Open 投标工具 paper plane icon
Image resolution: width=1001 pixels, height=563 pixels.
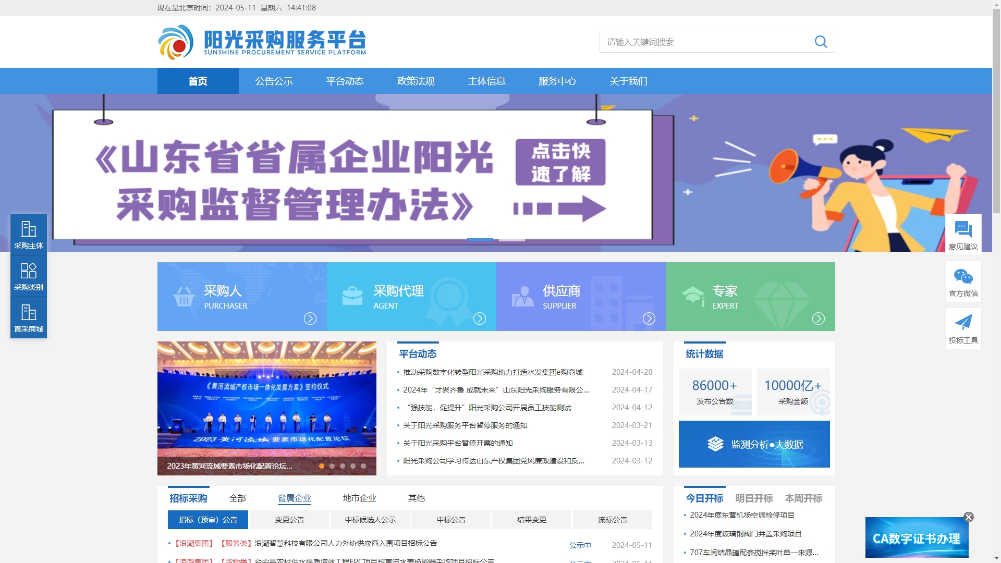click(963, 328)
